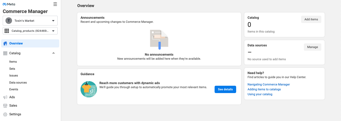This screenshot has width=341, height=121.
Task: Open Issues under Catalog
Action: pos(14,75)
